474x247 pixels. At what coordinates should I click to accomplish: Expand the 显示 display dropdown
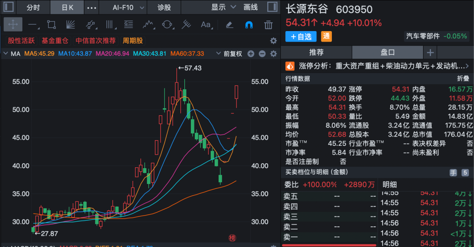coord(223,7)
